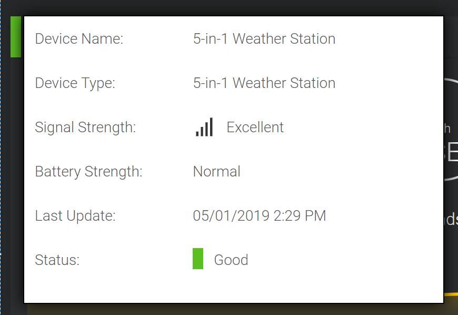Image resolution: width=458 pixels, height=315 pixels.
Task: Click the Signal Strength label
Action: tap(85, 127)
